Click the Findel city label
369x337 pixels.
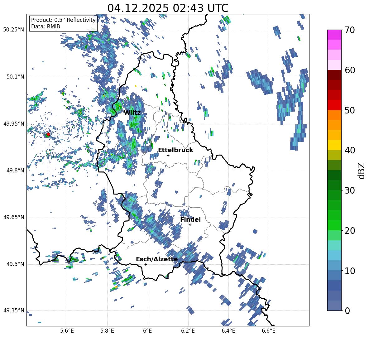(x=190, y=220)
